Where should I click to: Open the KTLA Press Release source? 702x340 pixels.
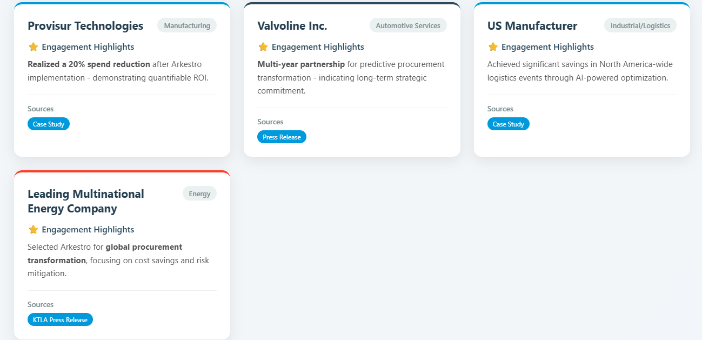[60, 320]
